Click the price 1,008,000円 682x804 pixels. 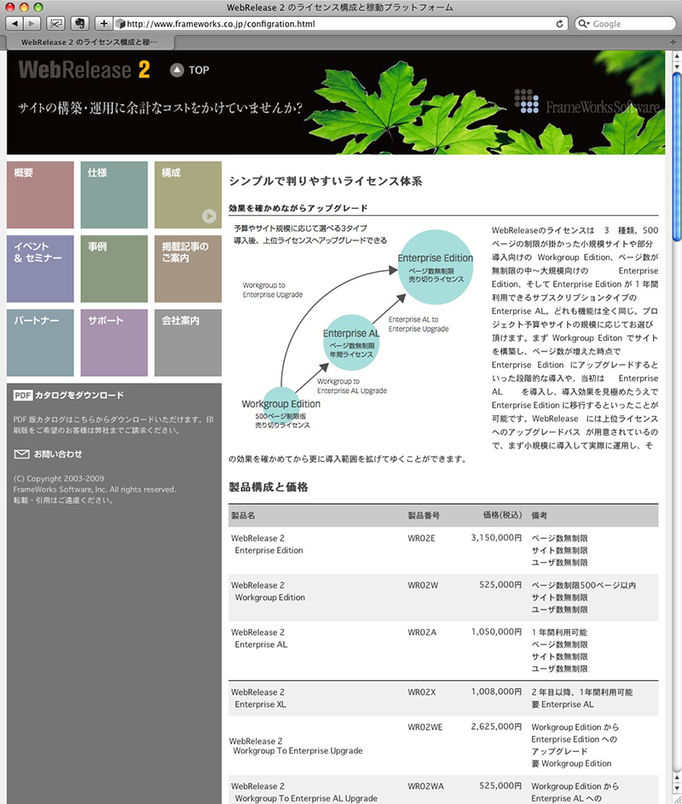496,691
